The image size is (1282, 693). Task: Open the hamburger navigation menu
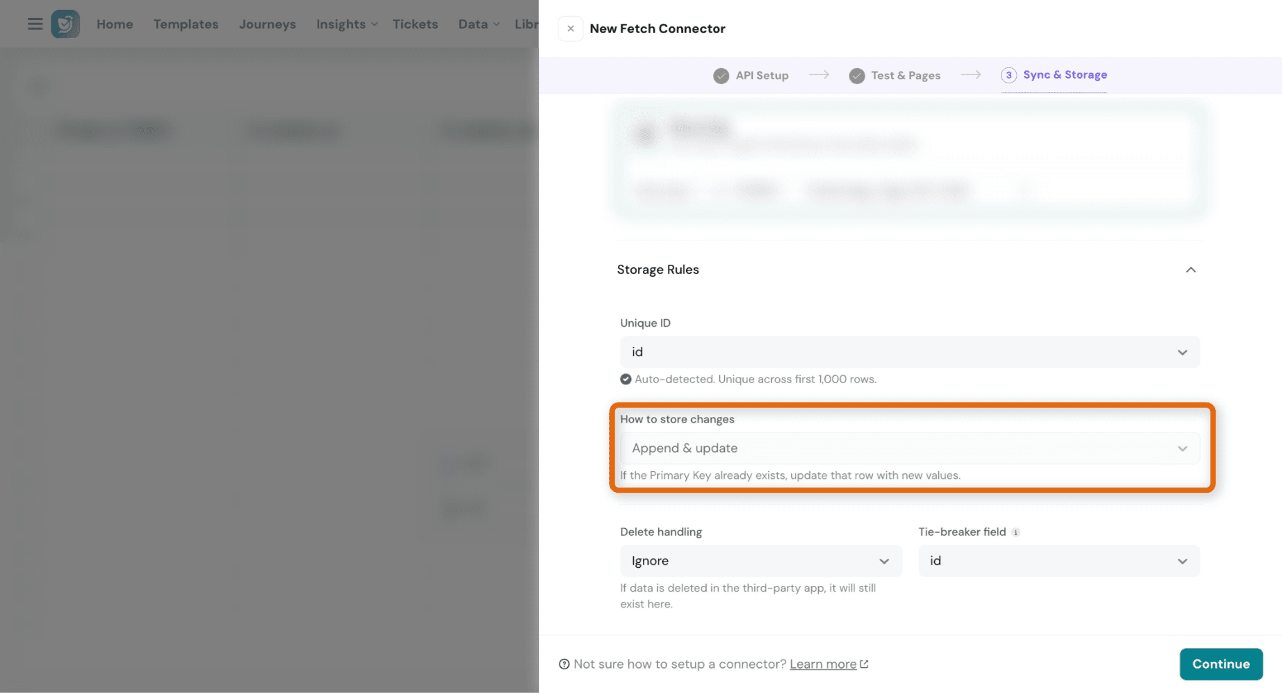(x=35, y=24)
